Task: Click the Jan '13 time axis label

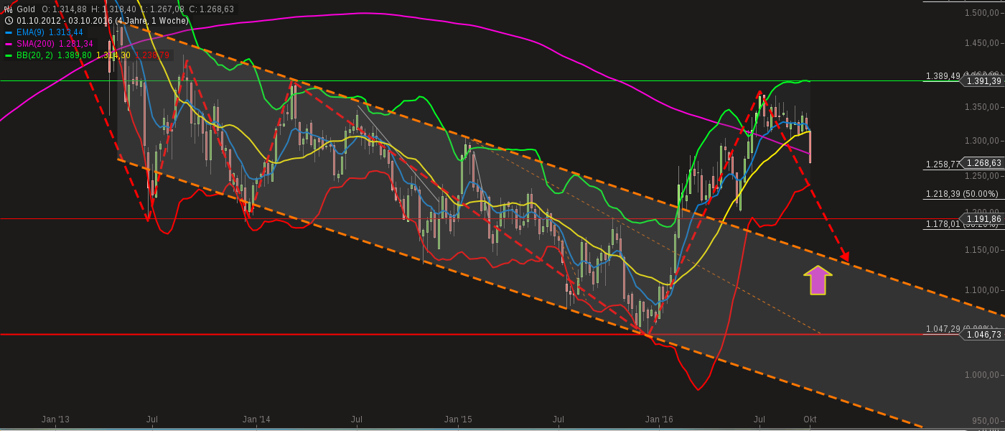Action: tap(55, 419)
